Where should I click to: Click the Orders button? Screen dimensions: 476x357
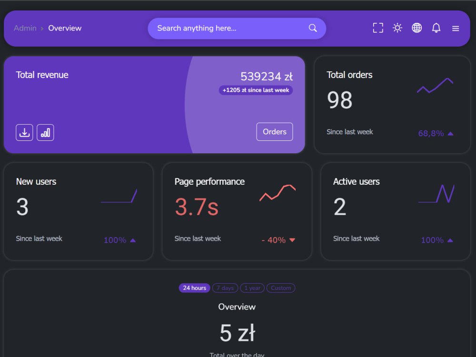275,132
